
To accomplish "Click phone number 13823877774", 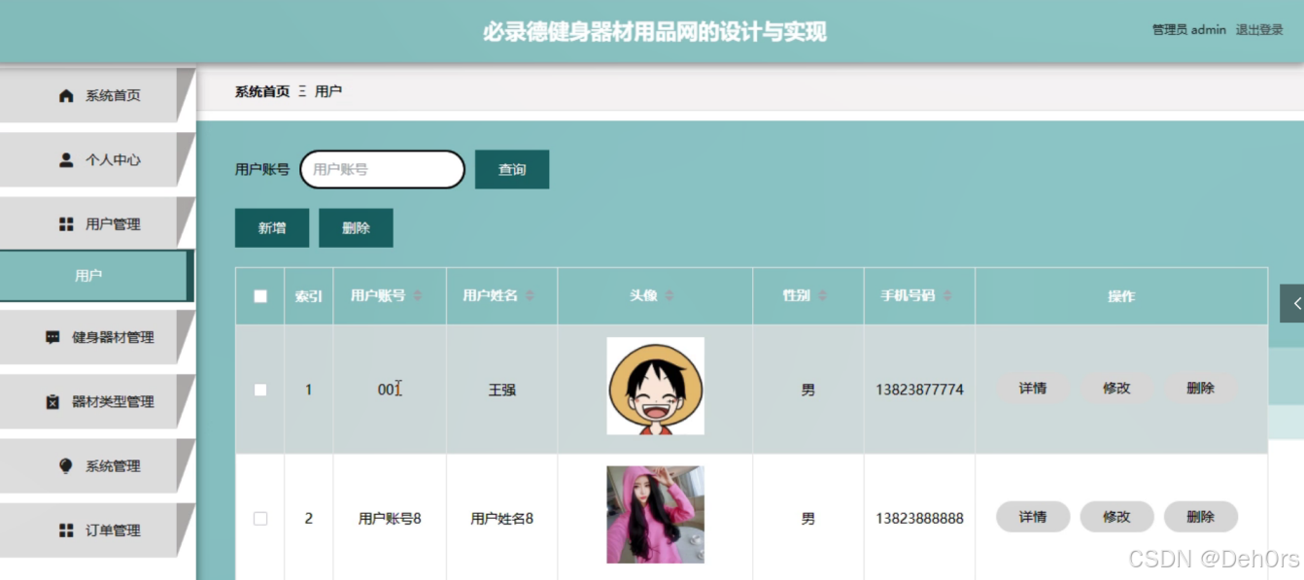I will click(919, 390).
